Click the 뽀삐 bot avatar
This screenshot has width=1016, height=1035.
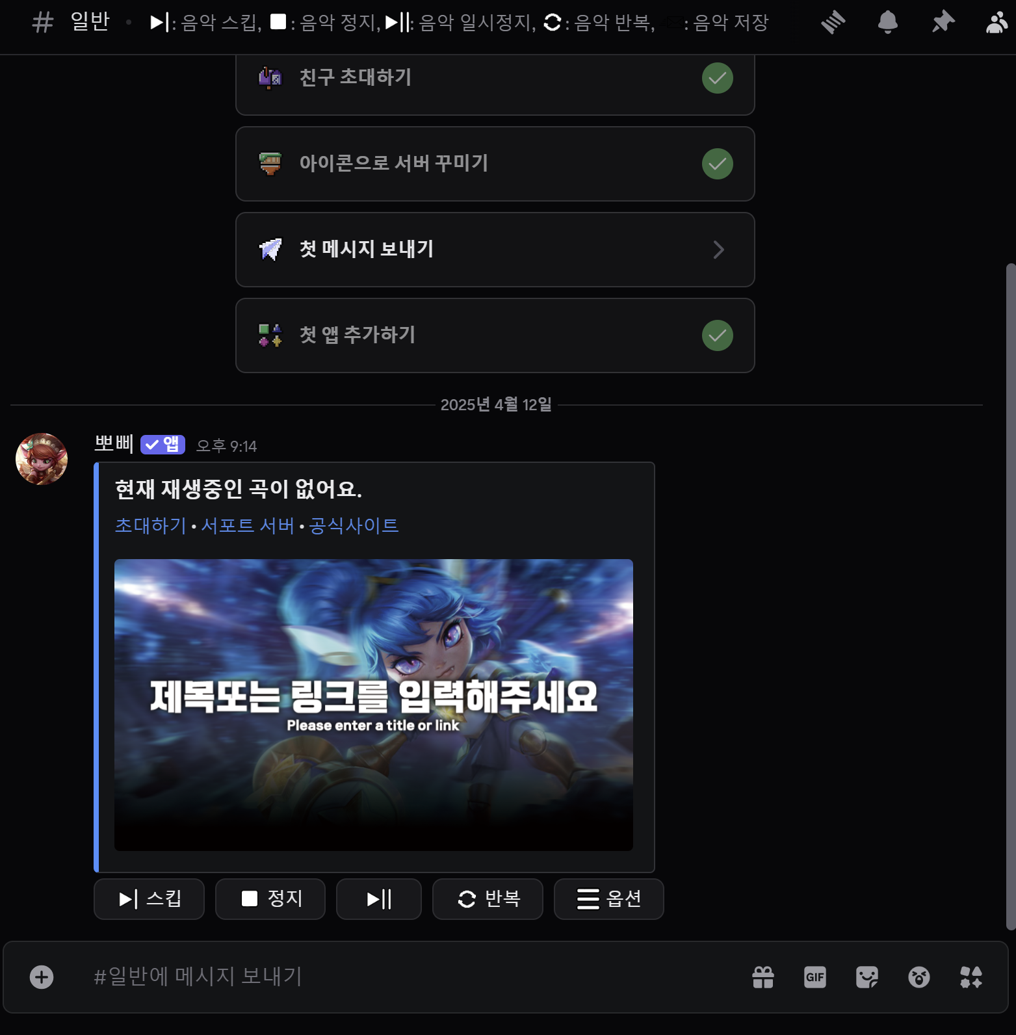click(x=42, y=459)
